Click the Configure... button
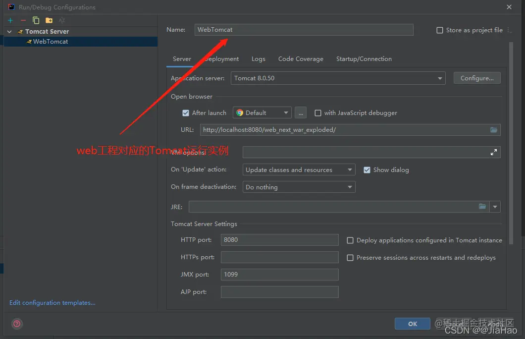The width and height of the screenshot is (525, 339). pyautogui.click(x=477, y=78)
